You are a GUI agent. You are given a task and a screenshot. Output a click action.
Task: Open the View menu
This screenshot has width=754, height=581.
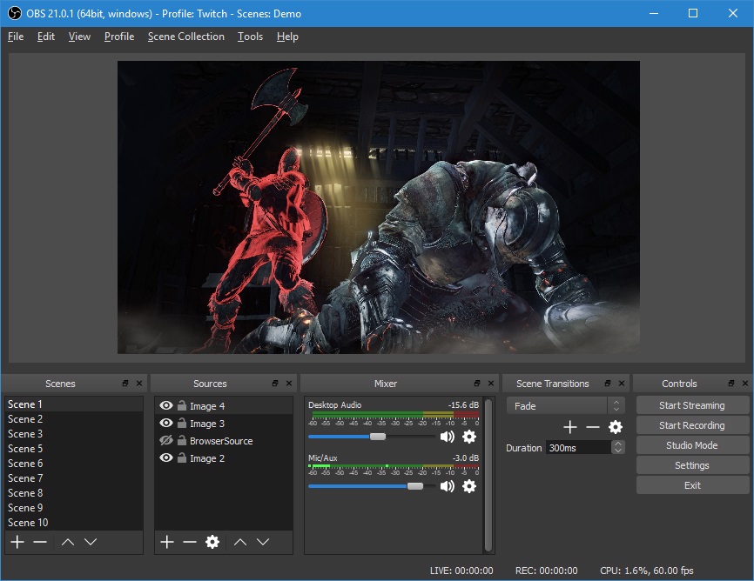(79, 37)
